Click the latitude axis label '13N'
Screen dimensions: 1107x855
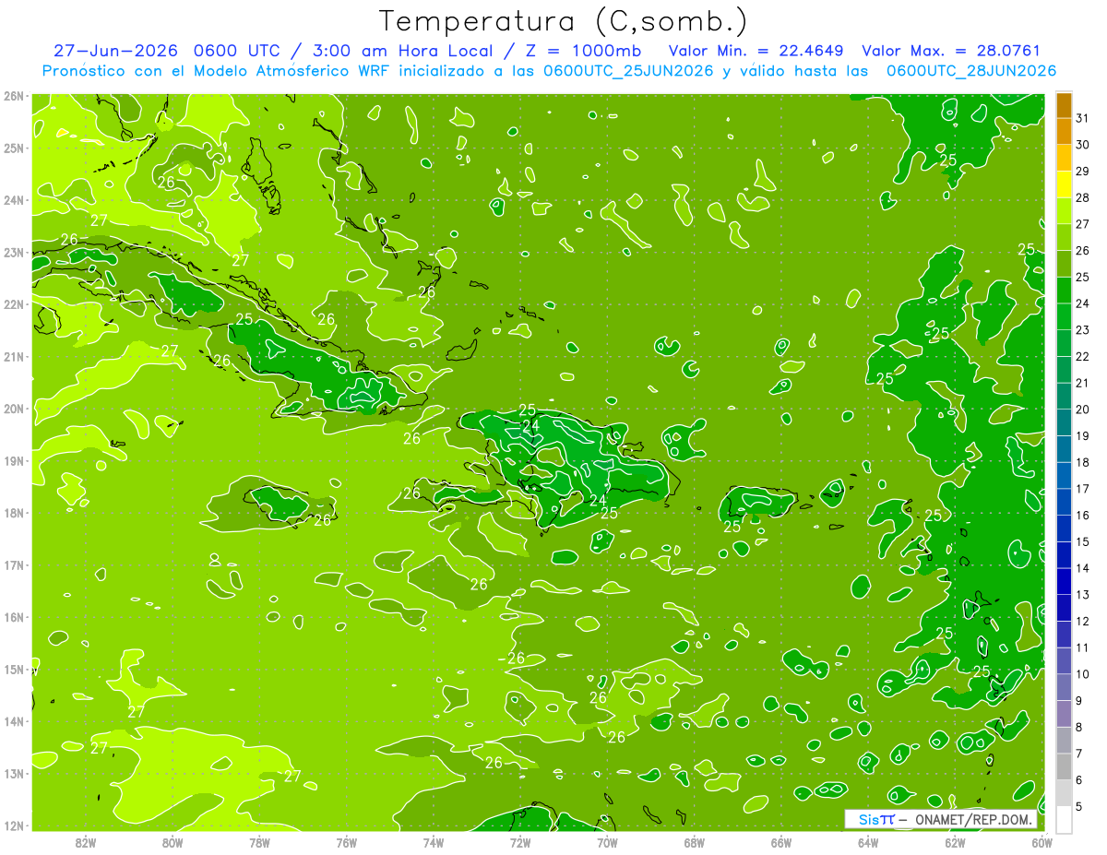click(14, 773)
